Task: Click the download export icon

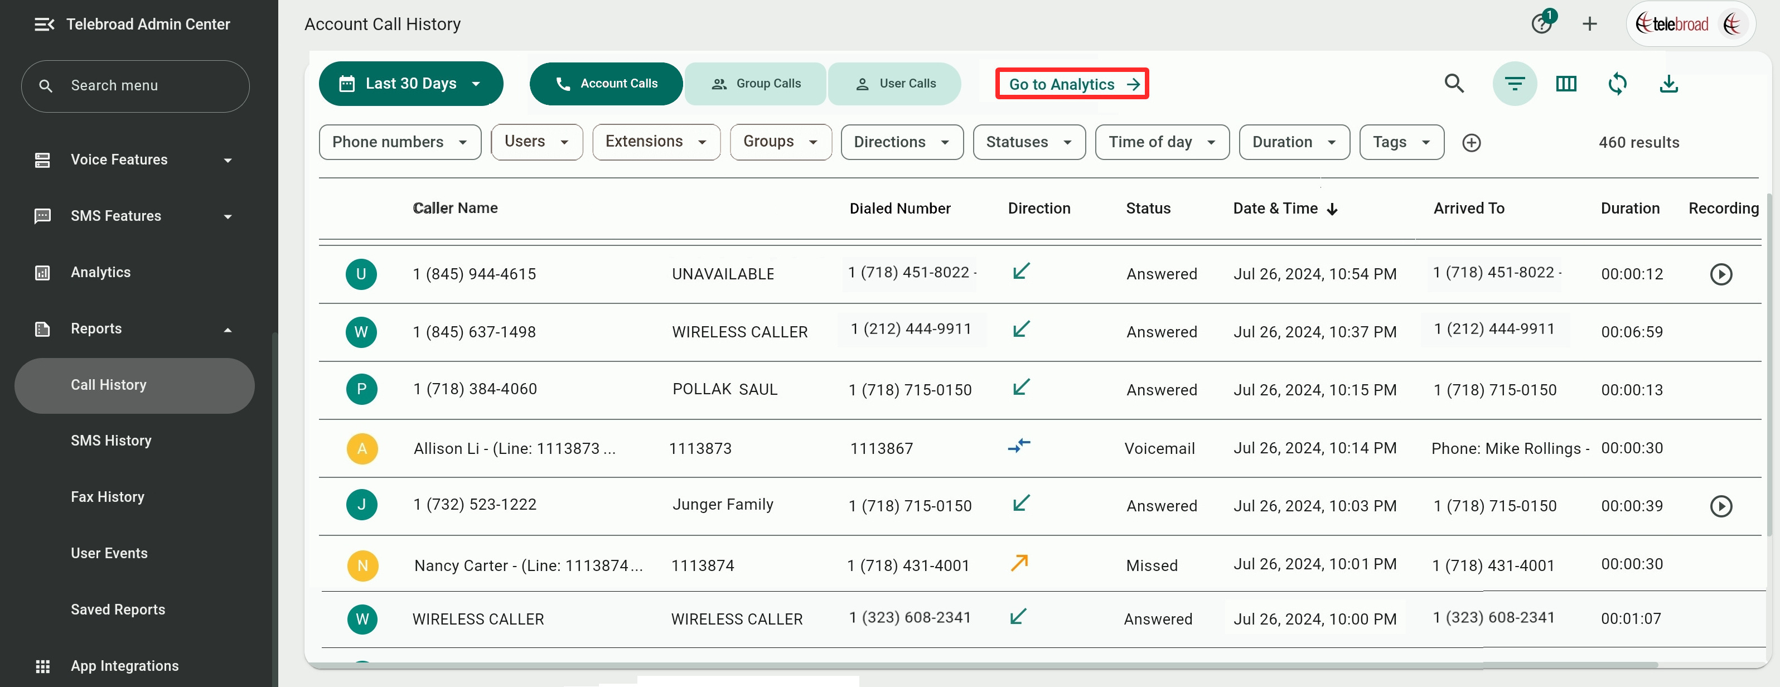Action: [1668, 84]
